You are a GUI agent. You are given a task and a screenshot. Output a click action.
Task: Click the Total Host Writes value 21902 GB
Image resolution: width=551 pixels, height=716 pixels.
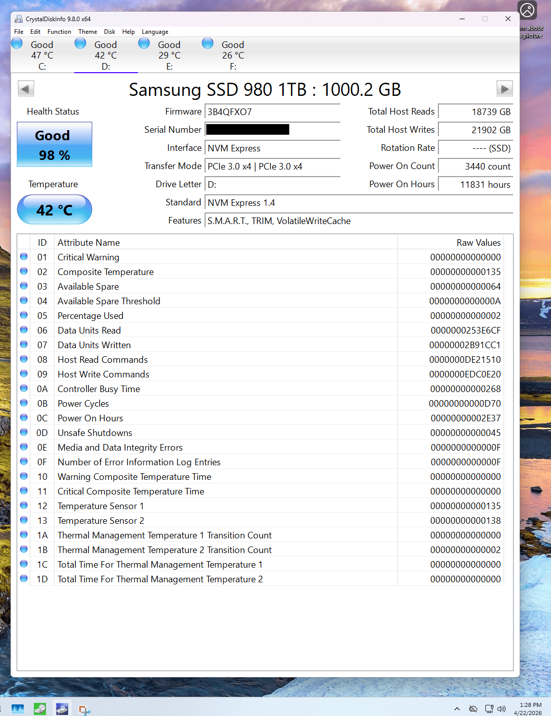coord(475,130)
